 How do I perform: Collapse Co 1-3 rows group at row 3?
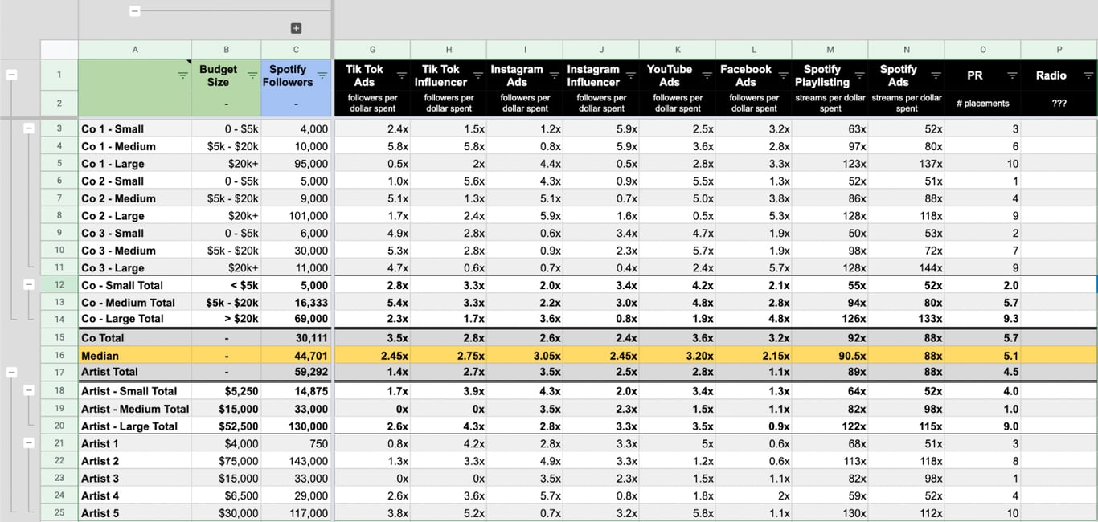click(x=29, y=128)
